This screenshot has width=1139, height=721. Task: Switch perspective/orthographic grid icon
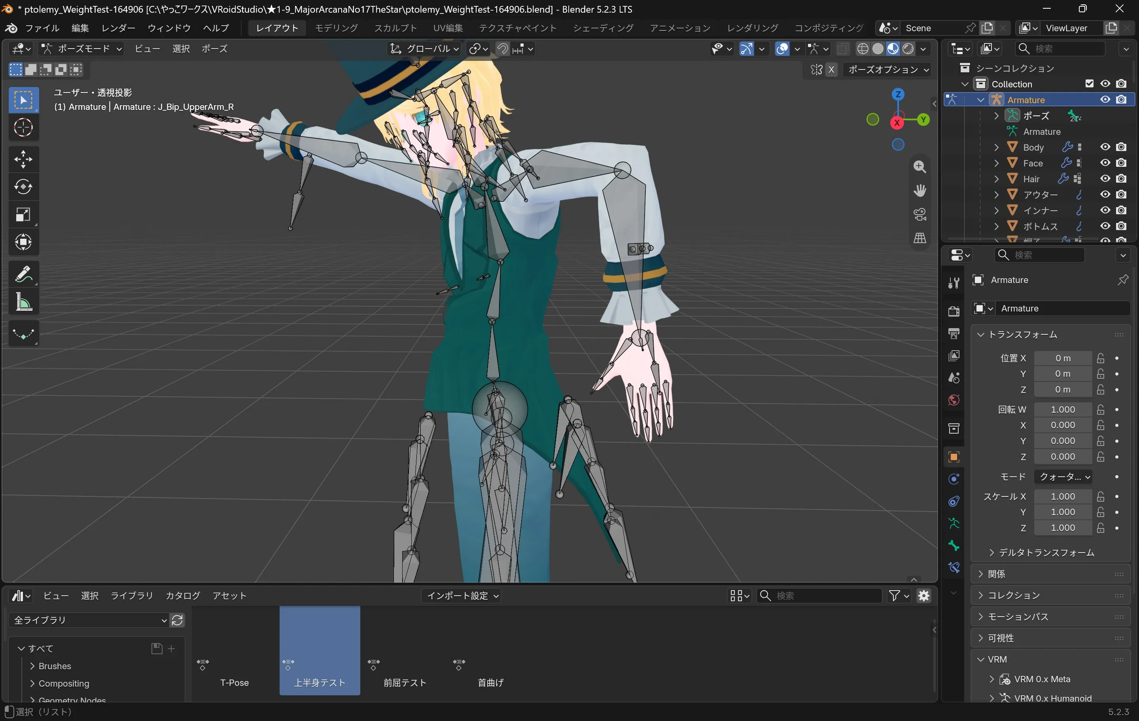[920, 238]
